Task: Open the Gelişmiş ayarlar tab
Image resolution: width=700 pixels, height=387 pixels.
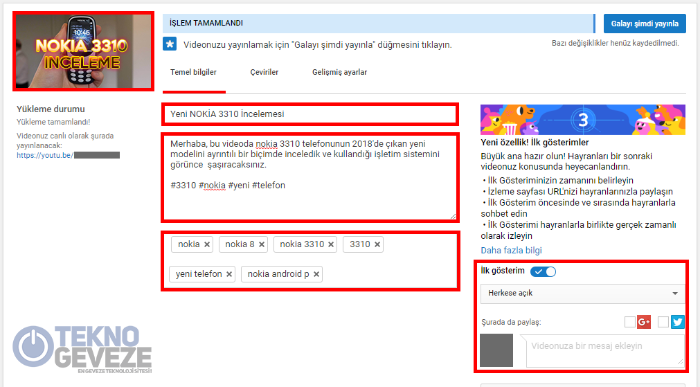Action: (340, 72)
